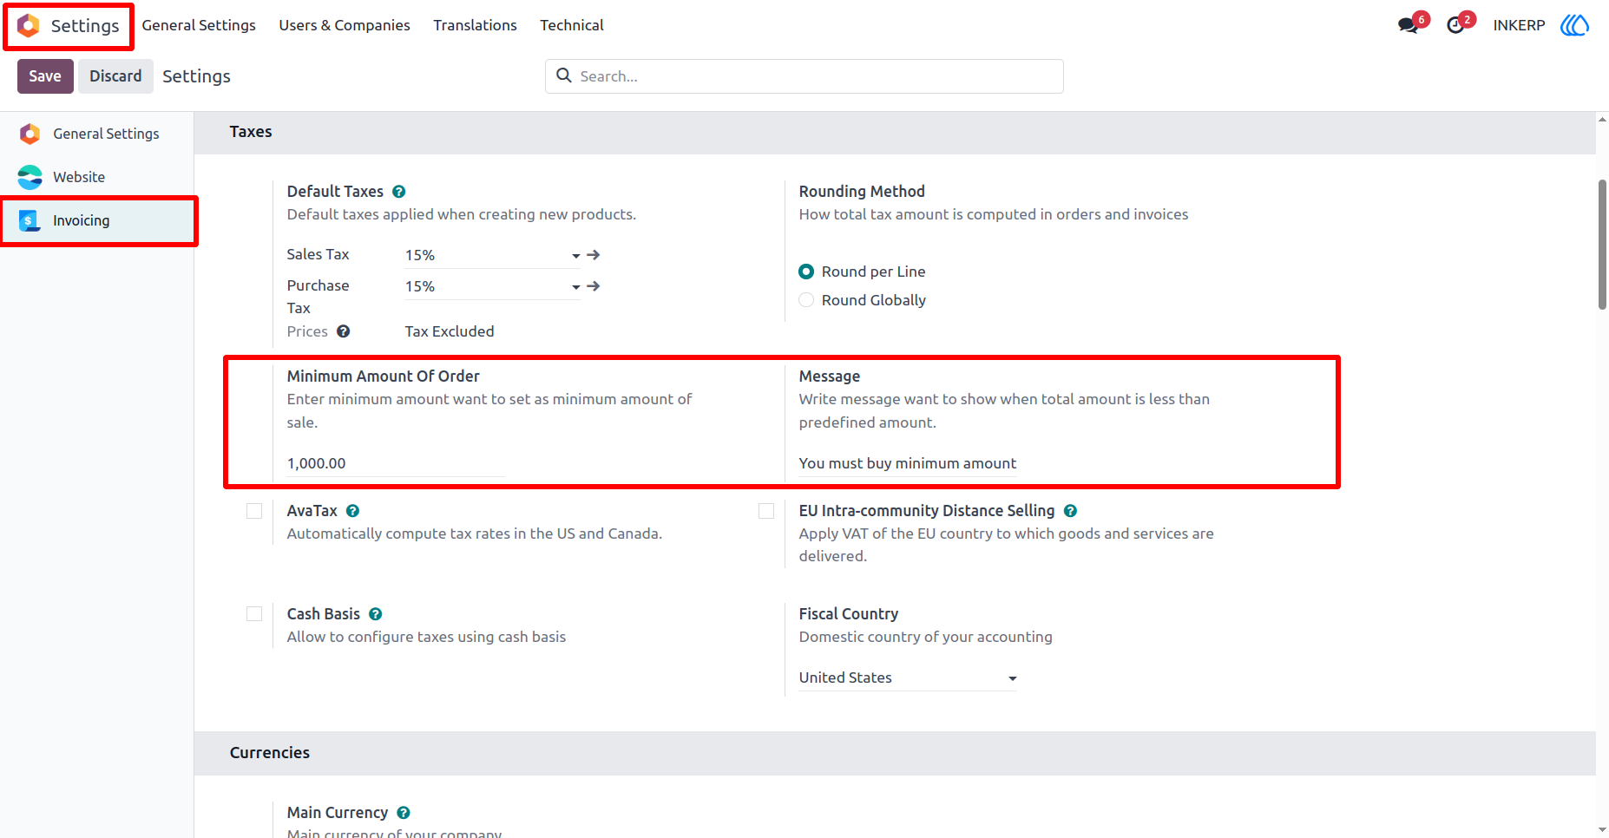Viewport: 1609px width, 838px height.
Task: Select the Round per Line radio option
Action: 806,272
